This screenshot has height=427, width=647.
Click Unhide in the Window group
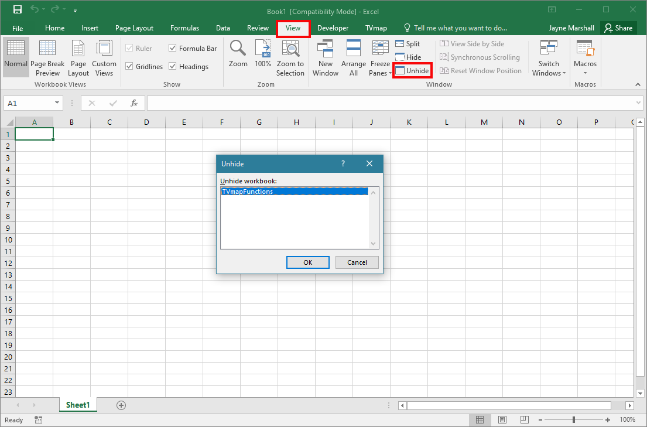tap(412, 71)
